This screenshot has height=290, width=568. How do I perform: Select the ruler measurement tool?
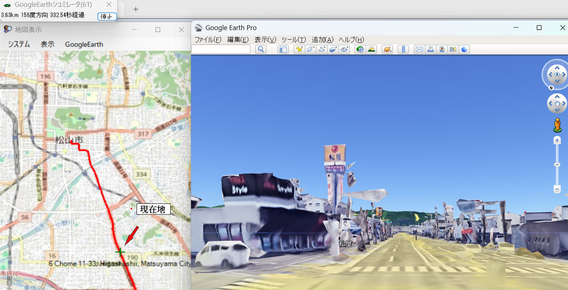(x=403, y=49)
